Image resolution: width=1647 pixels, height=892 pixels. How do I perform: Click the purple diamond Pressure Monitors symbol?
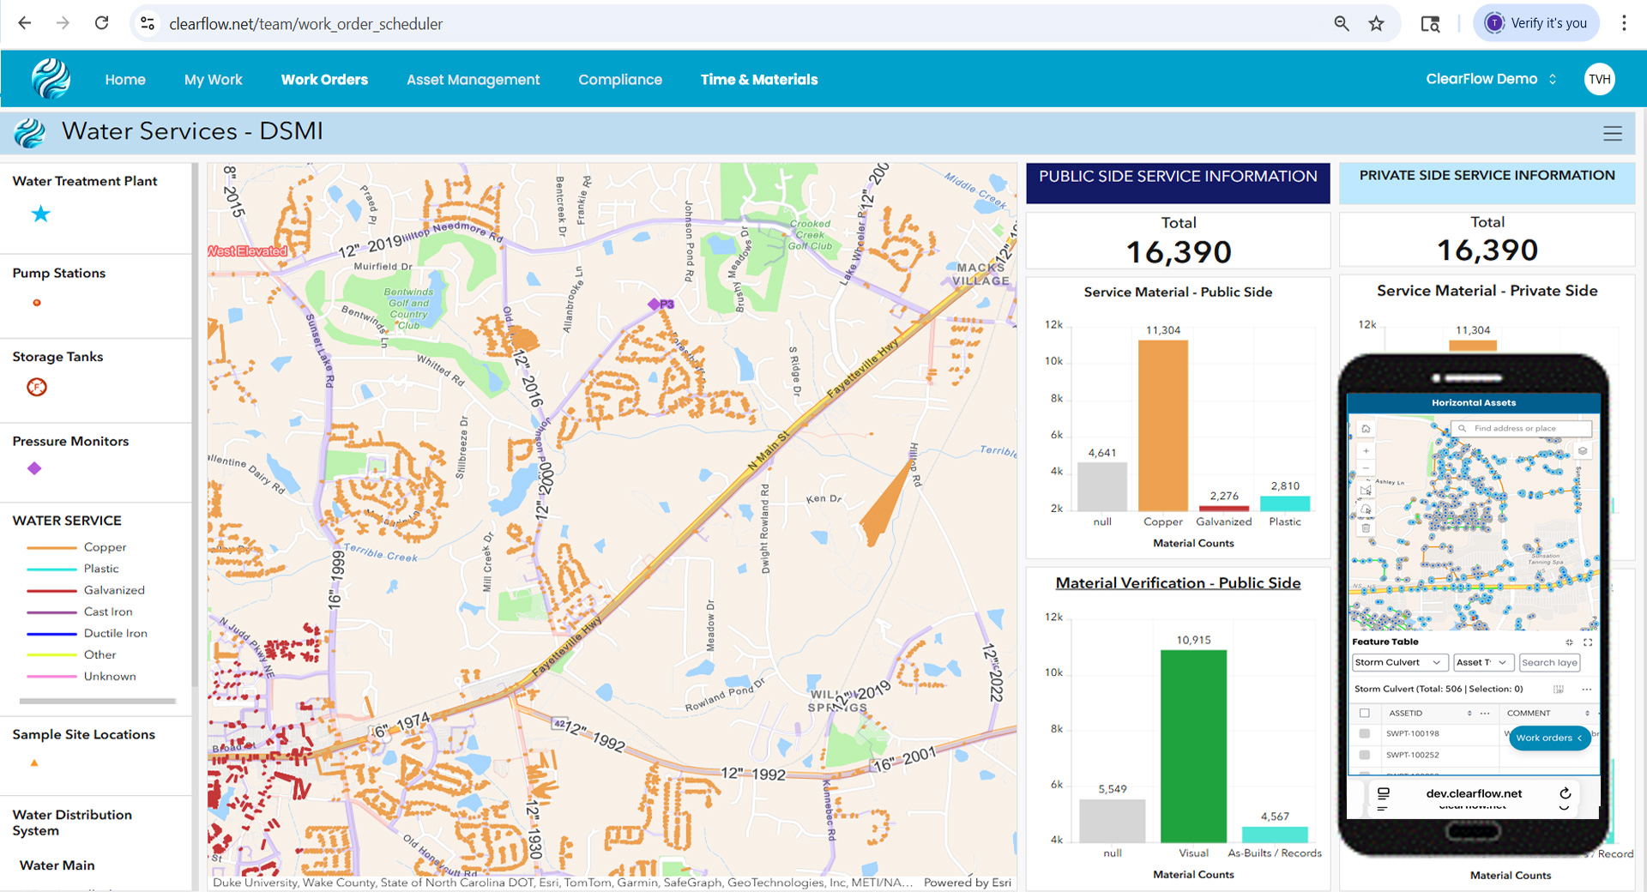[34, 468]
